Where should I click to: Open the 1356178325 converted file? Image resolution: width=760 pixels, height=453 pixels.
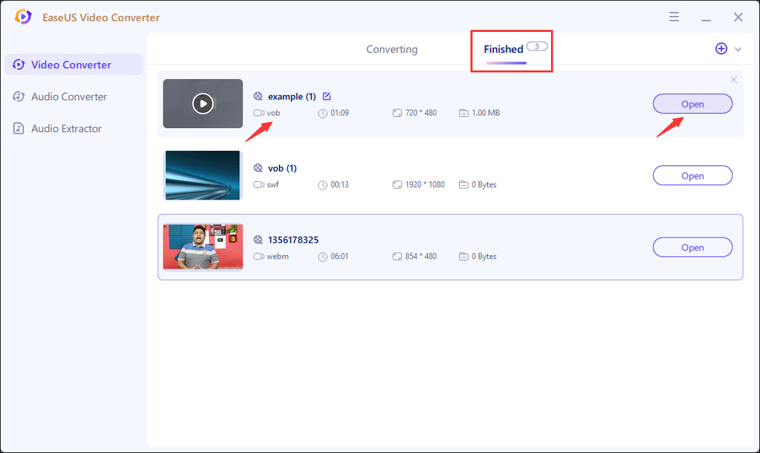point(692,247)
